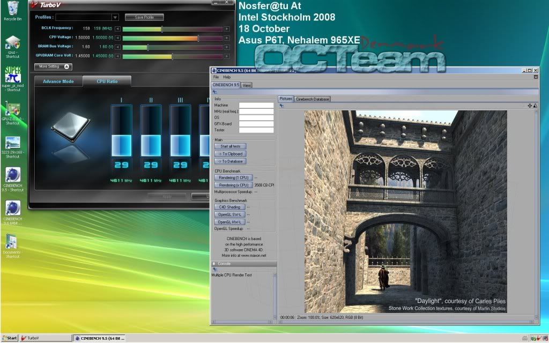Click the core II ratio bar
This screenshot has width=549, height=343.
click(x=151, y=131)
